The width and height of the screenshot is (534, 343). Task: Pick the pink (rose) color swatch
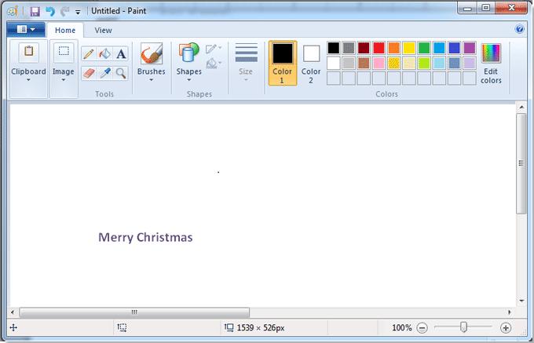point(379,63)
